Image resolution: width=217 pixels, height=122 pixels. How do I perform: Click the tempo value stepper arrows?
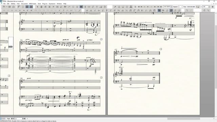tap(210, 7)
